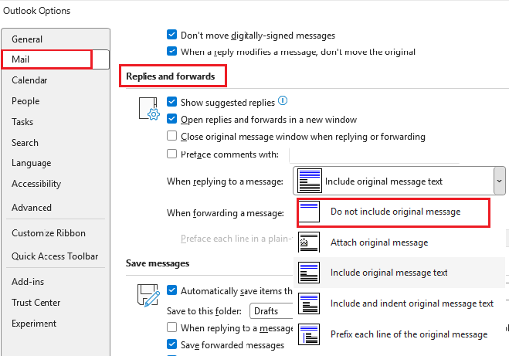Click the reply dropdown arrow button

click(x=499, y=181)
